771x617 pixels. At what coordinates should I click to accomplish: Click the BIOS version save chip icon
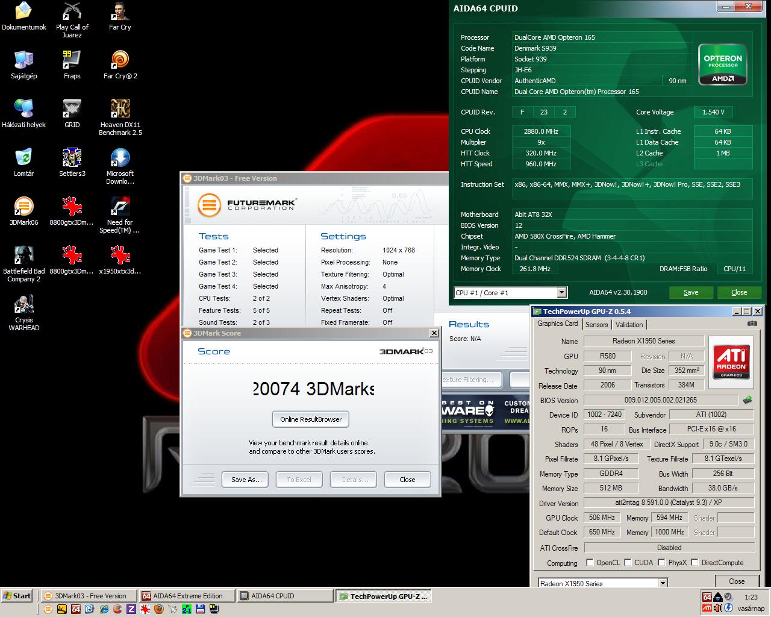747,400
